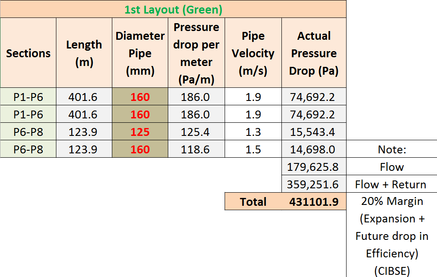Click the red 125 diameter cell
This screenshot has height=277, width=437.
tap(140, 132)
